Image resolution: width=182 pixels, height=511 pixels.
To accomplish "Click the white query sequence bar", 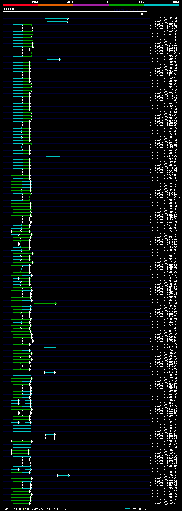I will [75, 12].
